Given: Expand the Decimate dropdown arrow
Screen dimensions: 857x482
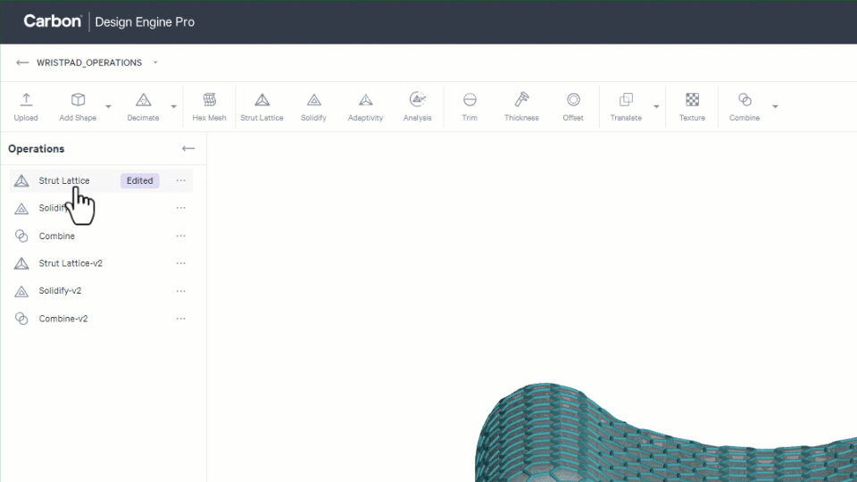Looking at the screenshot, I should (173, 106).
